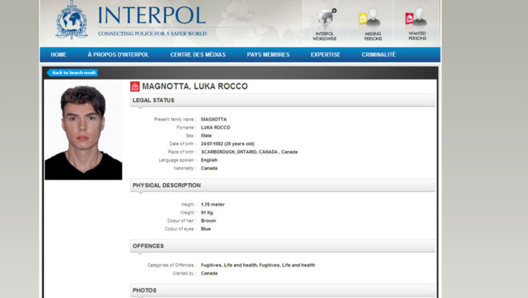
Task: Click the Back to Search result button
Action: point(72,73)
